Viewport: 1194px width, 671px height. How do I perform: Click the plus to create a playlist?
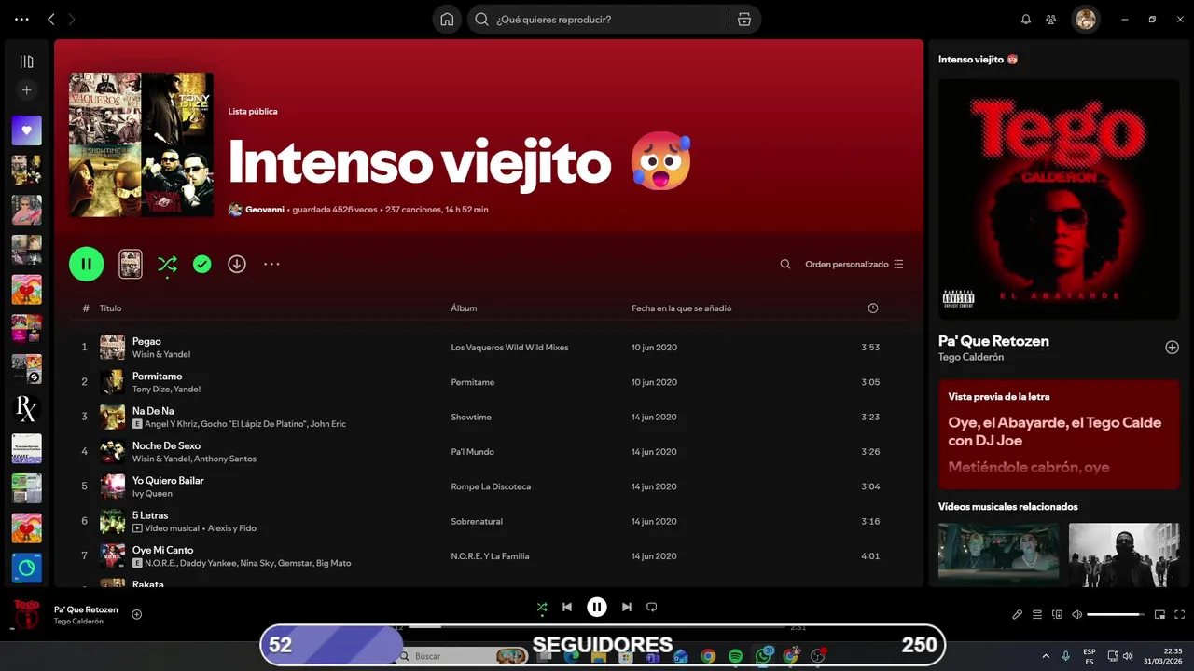(x=26, y=90)
